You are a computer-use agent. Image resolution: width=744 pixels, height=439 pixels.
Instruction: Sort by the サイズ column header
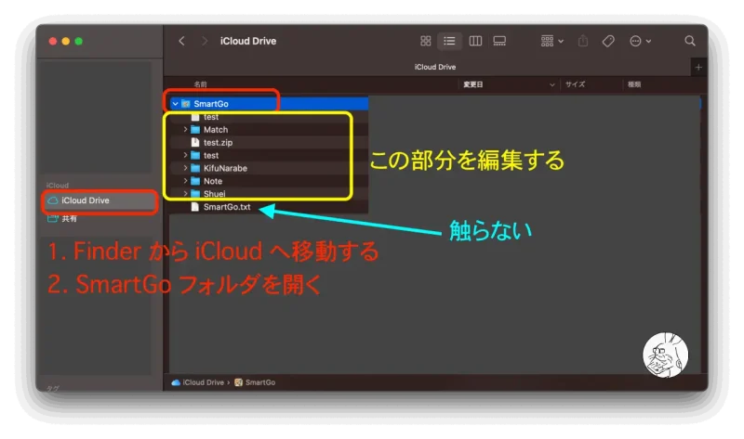(575, 84)
